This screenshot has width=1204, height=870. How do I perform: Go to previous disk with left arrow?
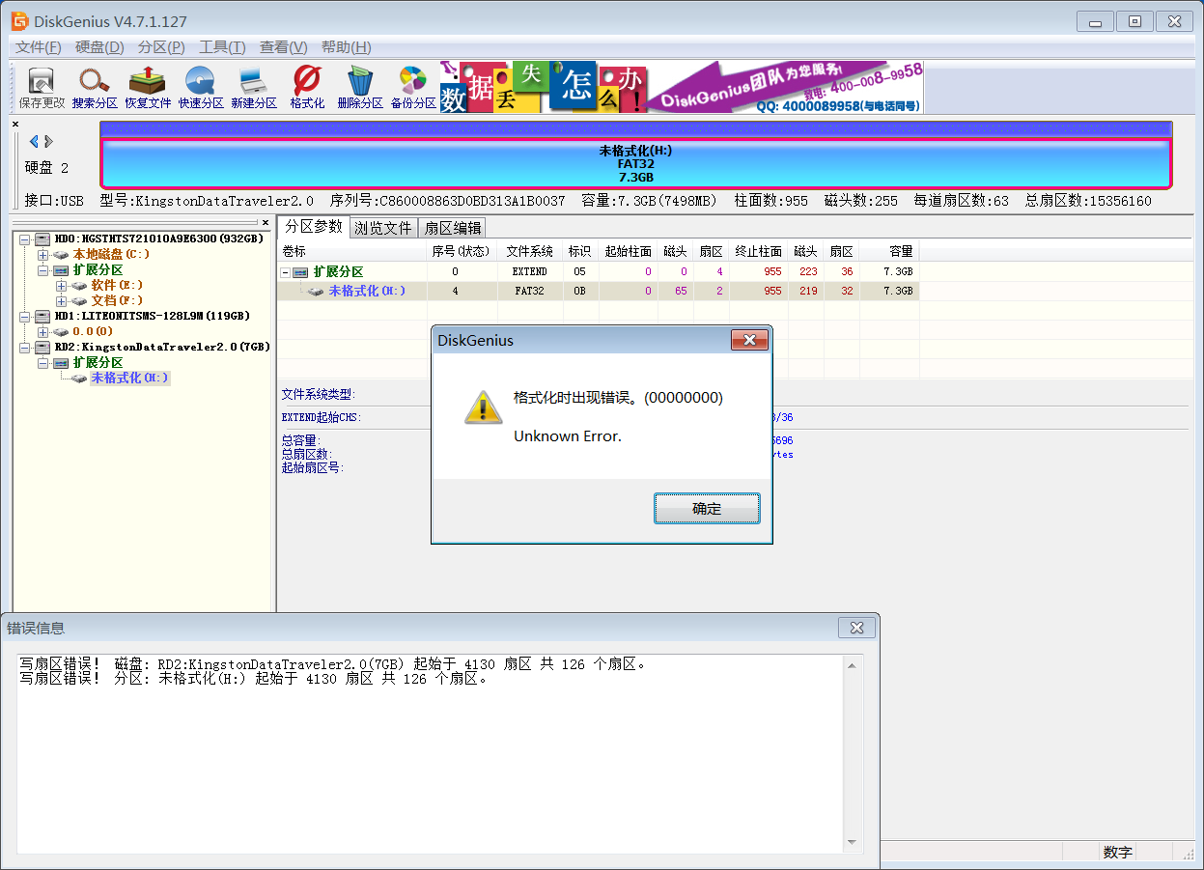[34, 142]
